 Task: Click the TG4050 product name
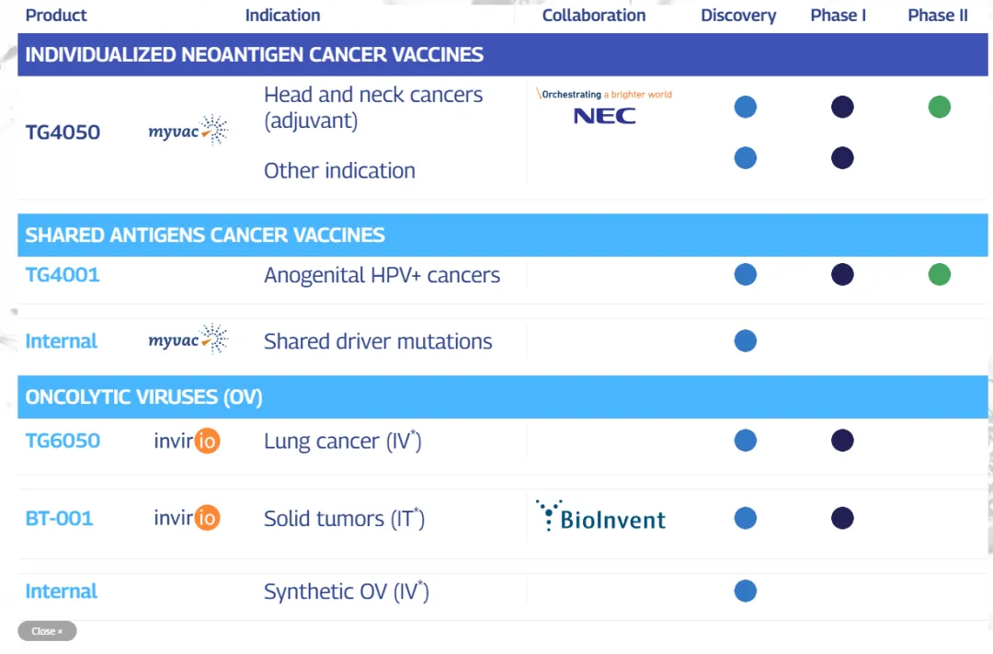[x=63, y=132]
